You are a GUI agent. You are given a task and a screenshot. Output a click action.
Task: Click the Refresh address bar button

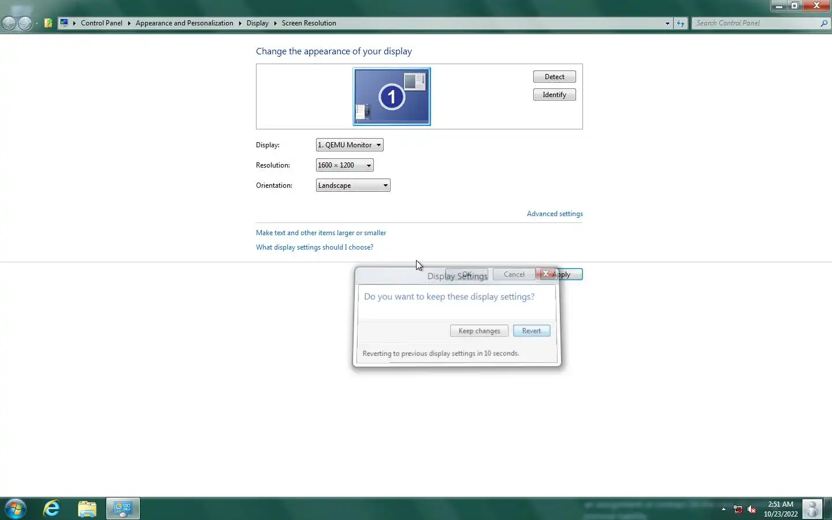[x=681, y=24]
